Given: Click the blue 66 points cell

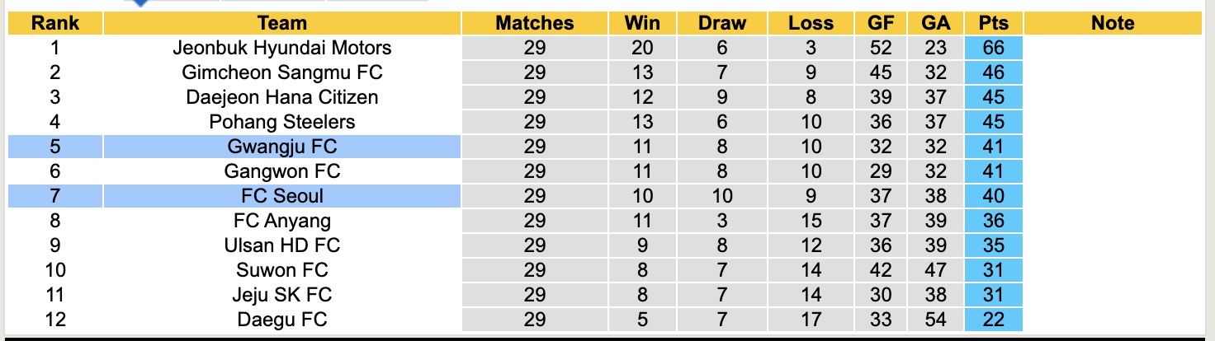Looking at the screenshot, I should pyautogui.click(x=993, y=48).
